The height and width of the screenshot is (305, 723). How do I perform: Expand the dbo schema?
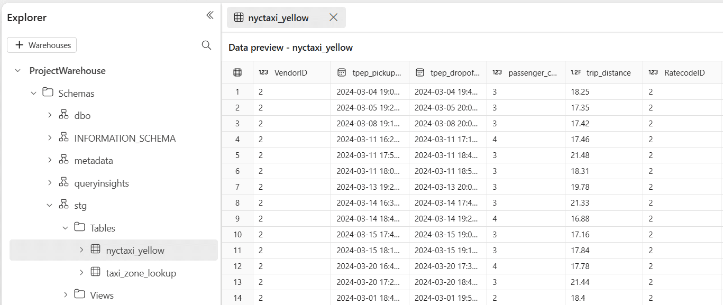pyautogui.click(x=50, y=115)
